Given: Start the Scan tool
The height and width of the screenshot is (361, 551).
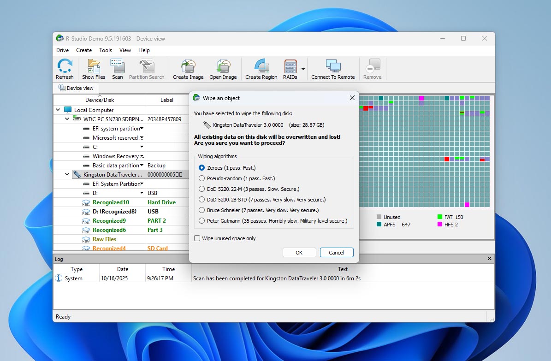Looking at the screenshot, I should pyautogui.click(x=118, y=68).
